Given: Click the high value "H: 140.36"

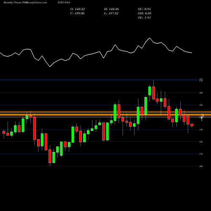Looking at the screenshot, I should point(111,9).
